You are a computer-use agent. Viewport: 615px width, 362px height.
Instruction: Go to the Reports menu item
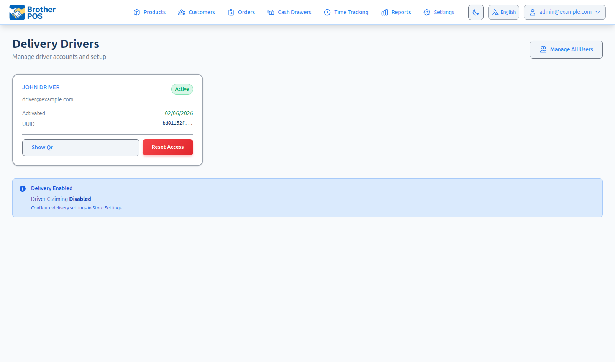401,12
